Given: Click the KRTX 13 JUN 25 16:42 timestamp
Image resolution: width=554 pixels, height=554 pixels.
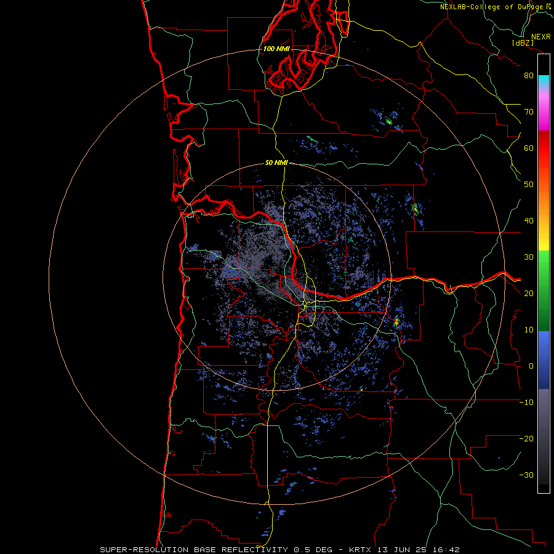Looking at the screenshot, I should [x=404, y=550].
